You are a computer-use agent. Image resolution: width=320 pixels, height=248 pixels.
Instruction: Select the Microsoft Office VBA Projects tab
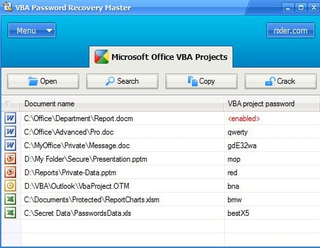click(x=161, y=57)
